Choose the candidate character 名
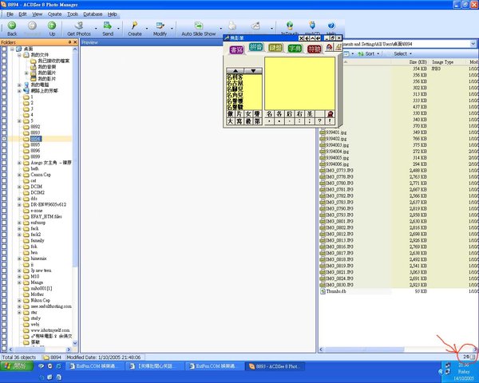 pyautogui.click(x=269, y=114)
